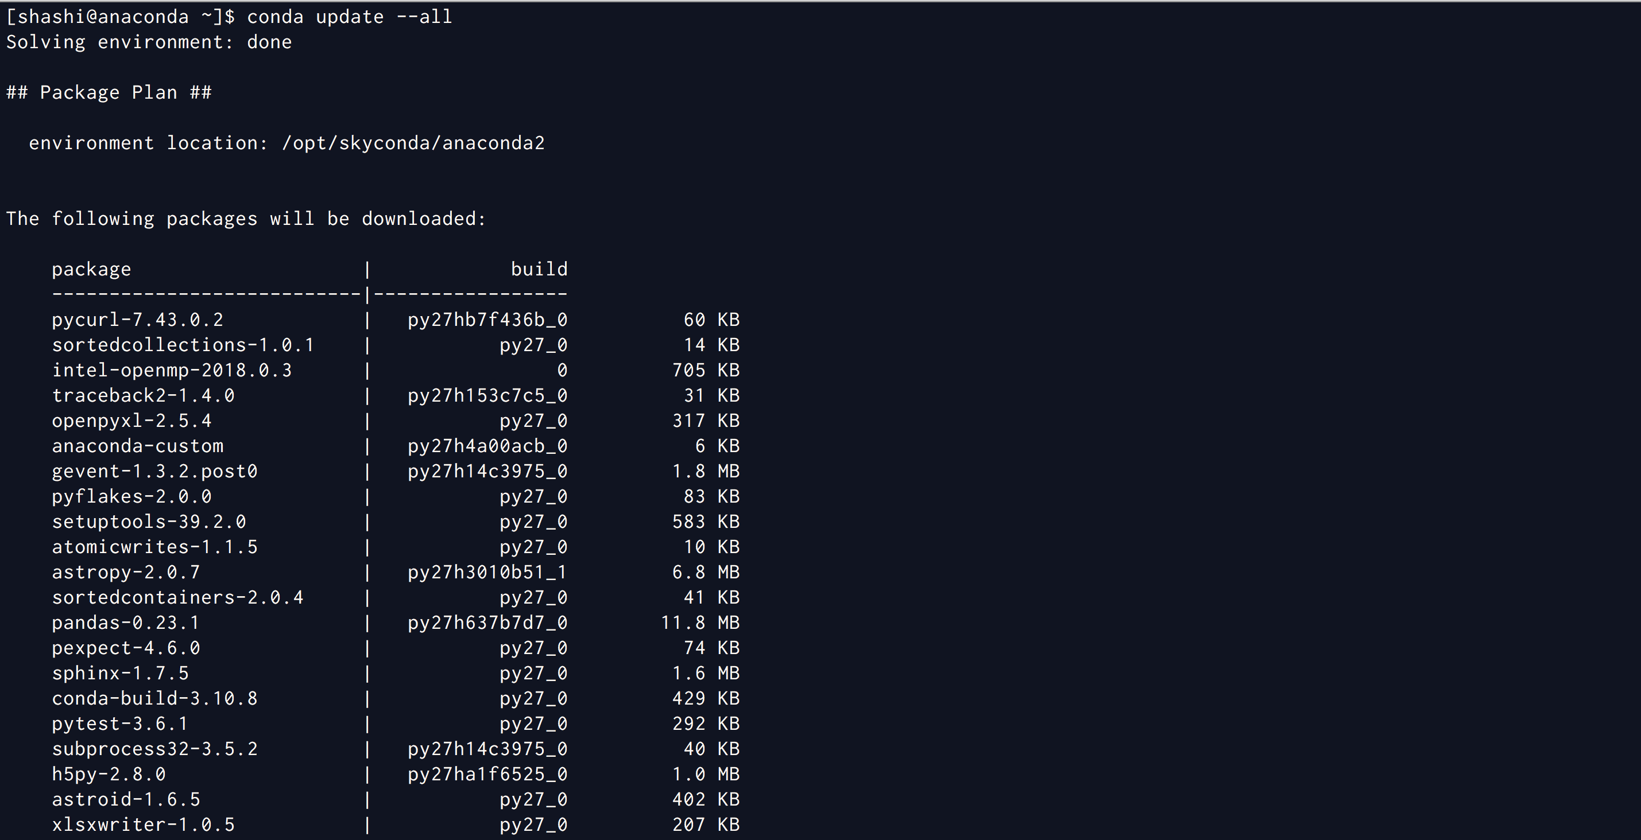This screenshot has width=1641, height=840.
Task: Click the setuptools-39.2.0 package entry
Action: click(x=149, y=522)
